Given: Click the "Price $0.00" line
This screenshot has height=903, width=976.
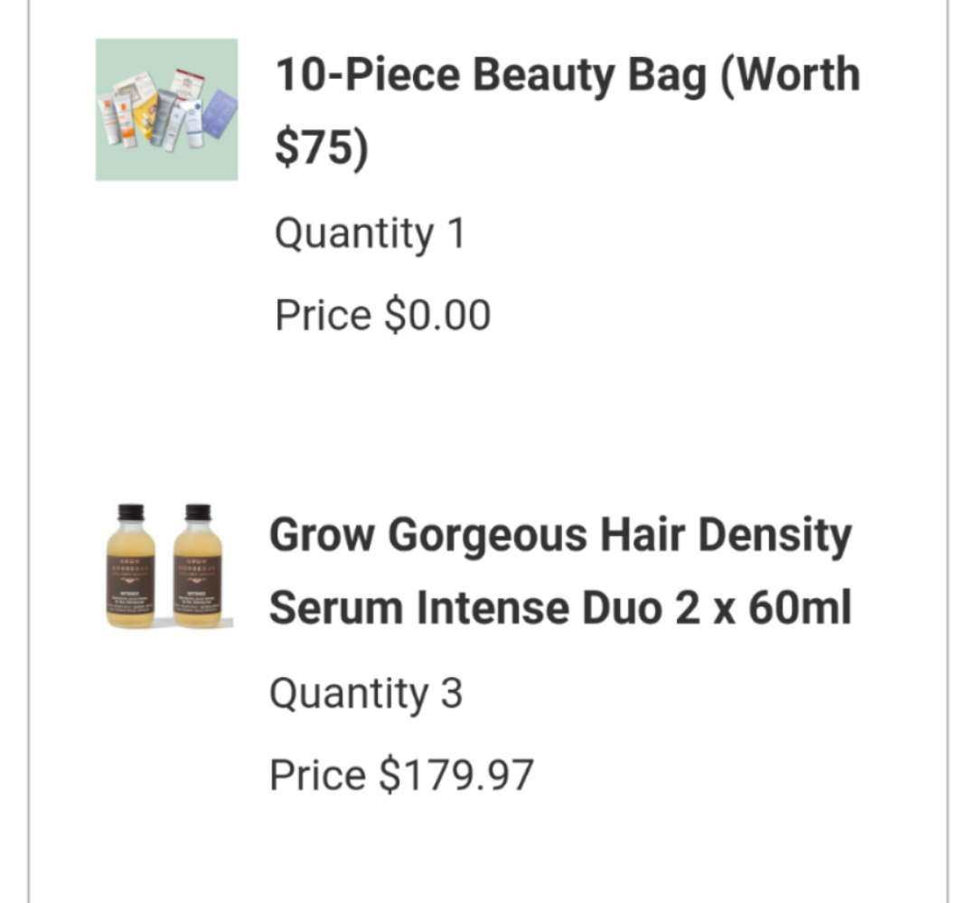Looking at the screenshot, I should [x=382, y=315].
